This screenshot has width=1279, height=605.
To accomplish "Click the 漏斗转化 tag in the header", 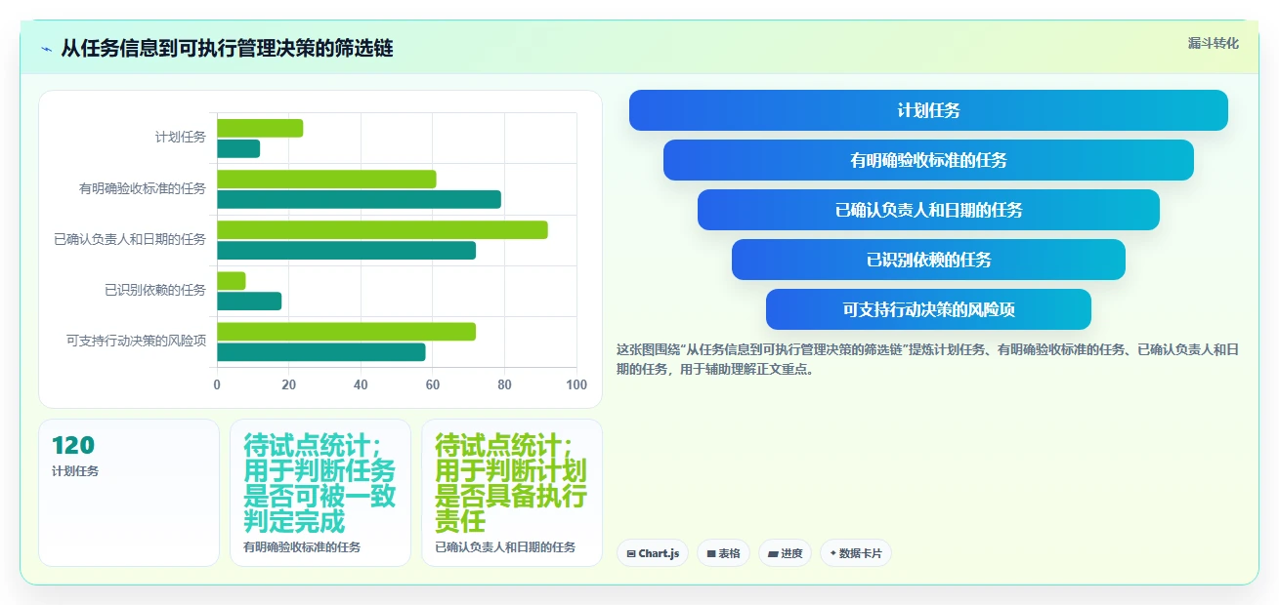I will pyautogui.click(x=1214, y=43).
